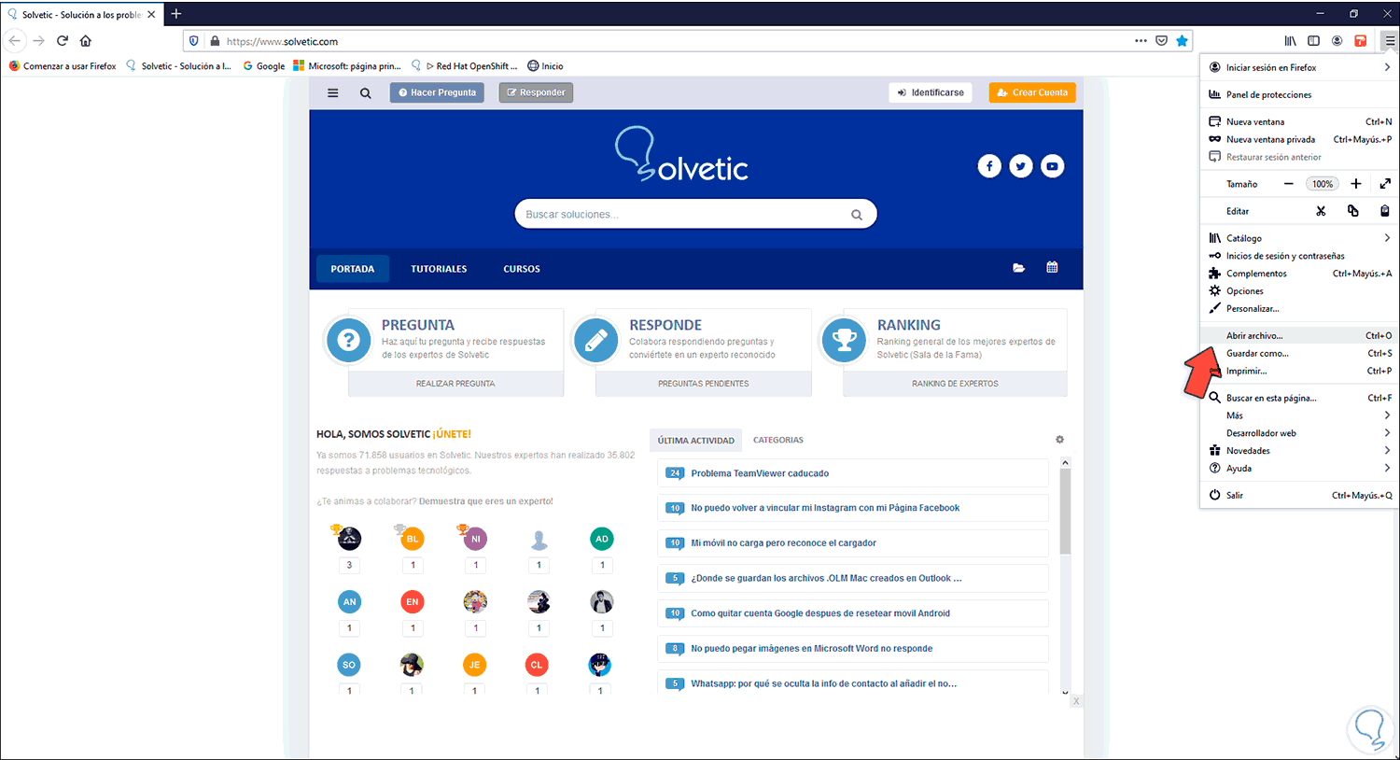
Task: Save page to Pocket icon in address bar
Action: 1162,41
